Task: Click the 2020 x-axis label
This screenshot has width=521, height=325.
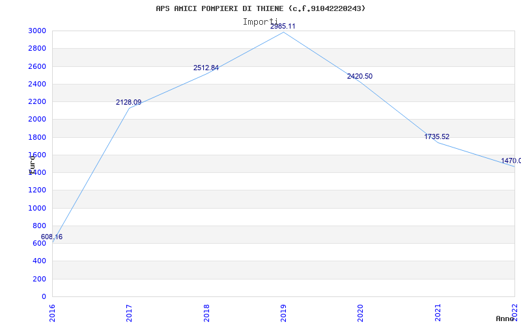Action: point(361,313)
